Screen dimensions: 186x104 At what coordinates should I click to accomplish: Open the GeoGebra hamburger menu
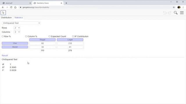click(x=182, y=13)
